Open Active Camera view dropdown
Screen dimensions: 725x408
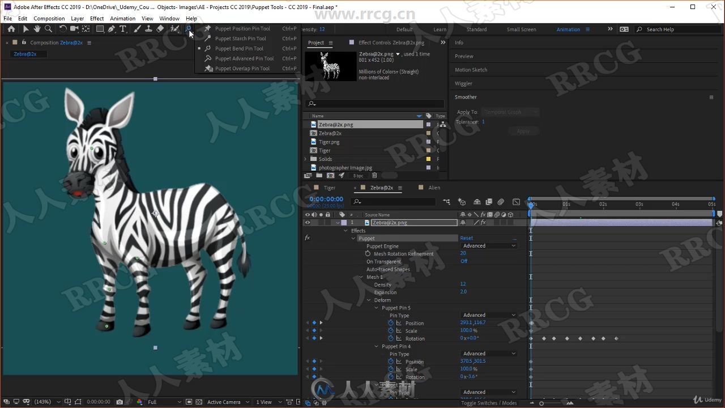point(228,402)
